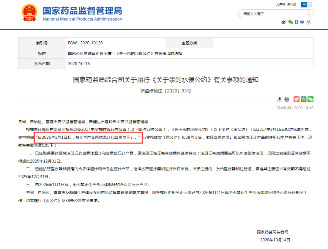Open 无障碍 accessibility mode
This screenshot has width=328, height=249.
click(x=280, y=5)
